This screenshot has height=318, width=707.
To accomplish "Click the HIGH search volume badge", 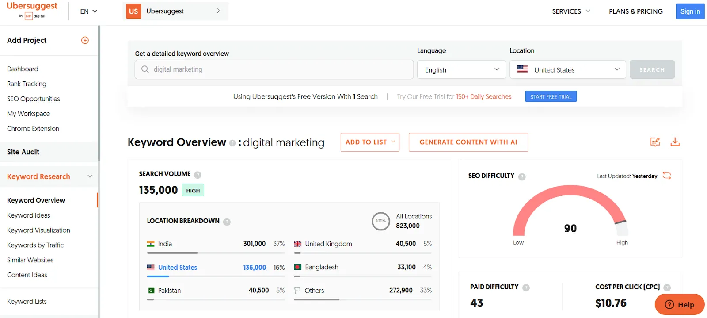I will coord(193,190).
